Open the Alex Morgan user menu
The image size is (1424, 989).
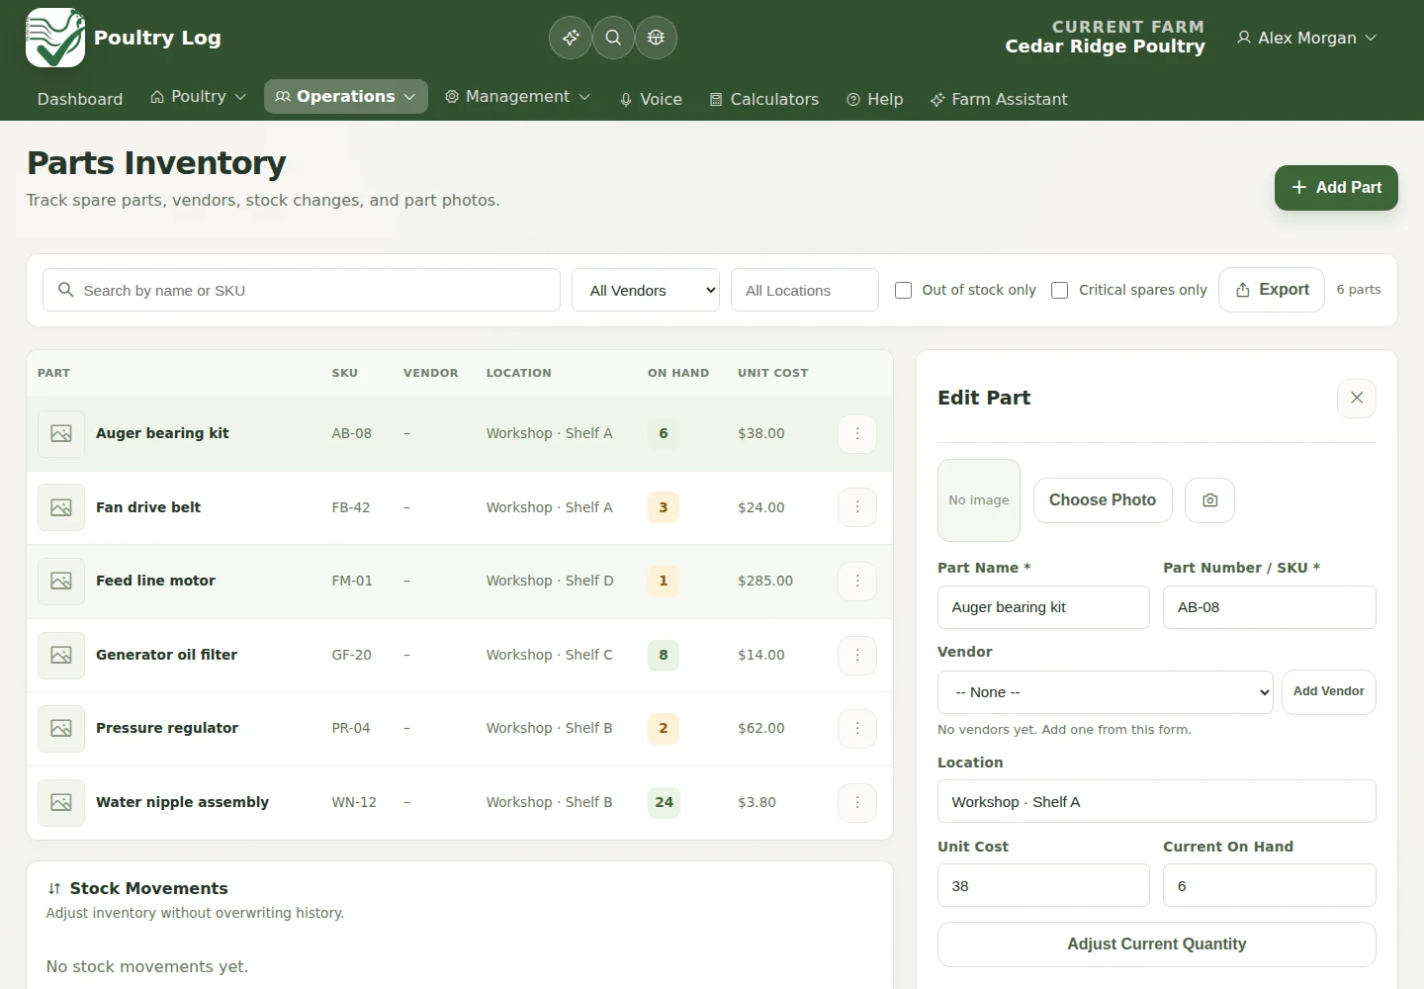(x=1306, y=38)
